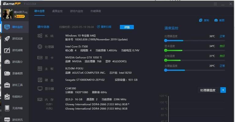Open the 游戏加速 rocket sidebar item
This screenshot has width=235, height=122.
point(15,39)
